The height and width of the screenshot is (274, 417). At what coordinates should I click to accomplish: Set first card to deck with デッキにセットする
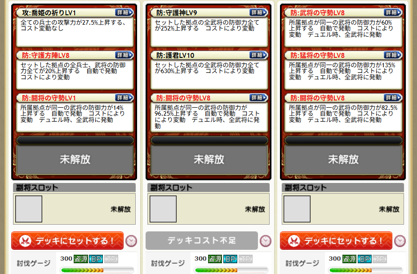67,240
